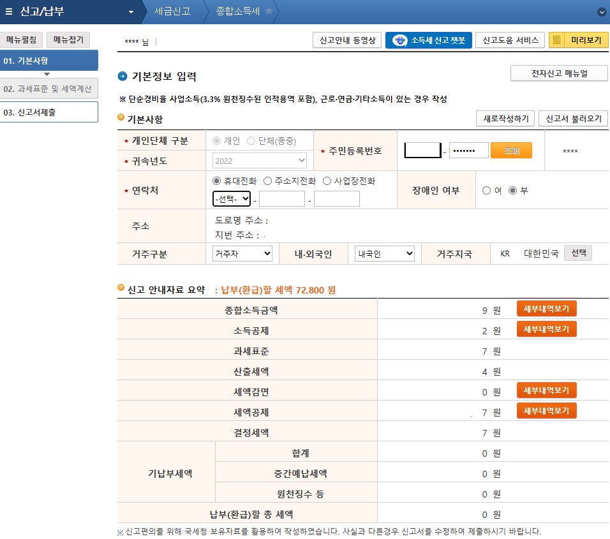610x539 pixels.
Task: Select the 휴대전화 radio button
Action: 216,180
